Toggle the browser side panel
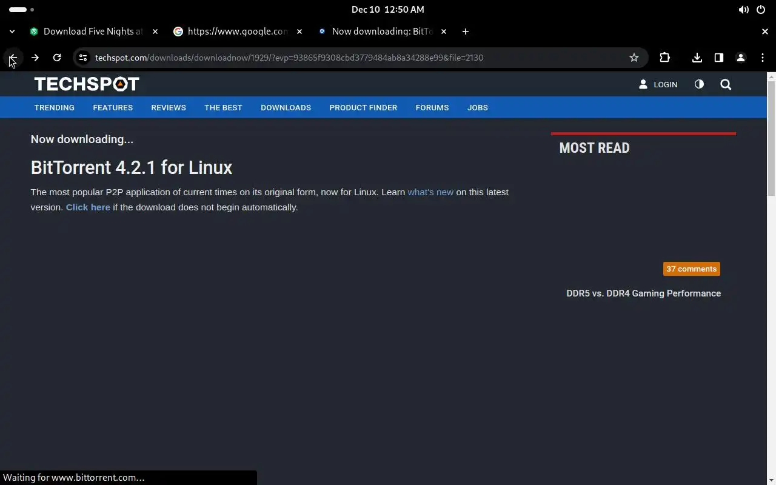The image size is (776, 485). 719,58
